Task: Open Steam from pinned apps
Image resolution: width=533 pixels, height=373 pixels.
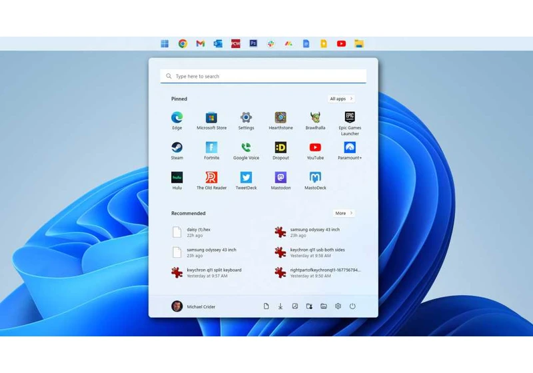Action: pos(177,151)
